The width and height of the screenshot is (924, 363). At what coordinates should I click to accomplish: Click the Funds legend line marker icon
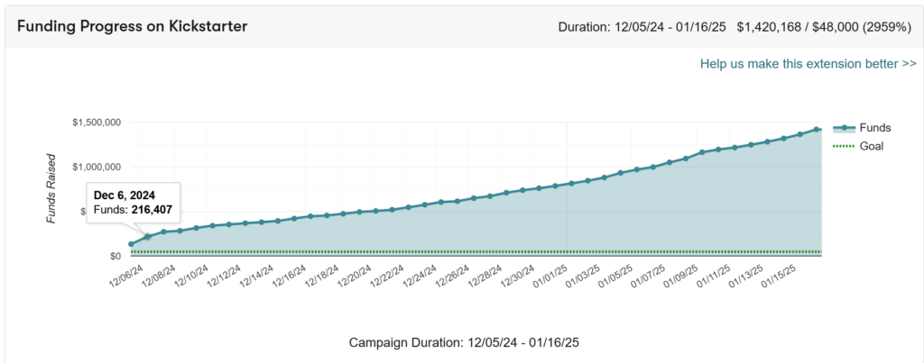pos(845,129)
